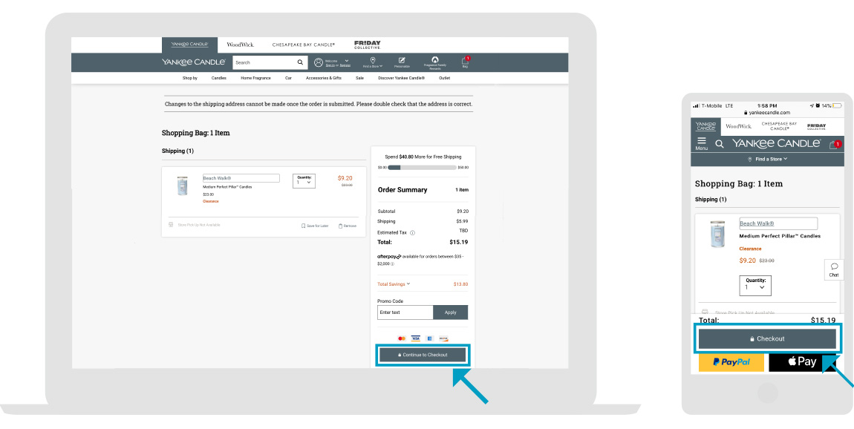Tap the mobile search magnifier icon
The width and height of the screenshot is (854, 429).
point(720,144)
